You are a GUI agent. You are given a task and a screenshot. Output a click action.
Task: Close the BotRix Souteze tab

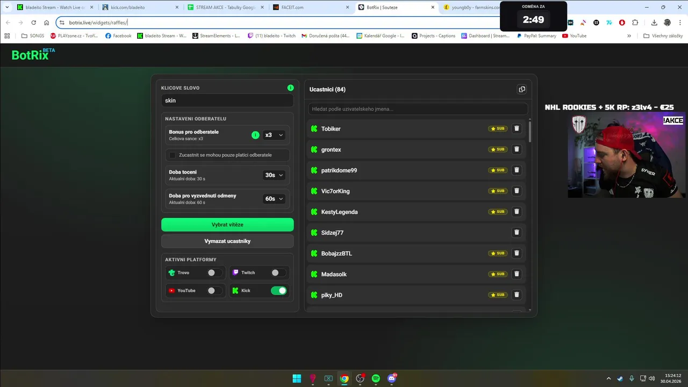coord(433,8)
